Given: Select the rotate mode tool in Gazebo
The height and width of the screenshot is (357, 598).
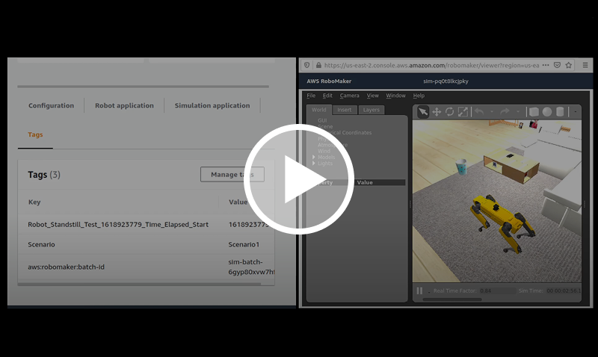Looking at the screenshot, I should [450, 111].
